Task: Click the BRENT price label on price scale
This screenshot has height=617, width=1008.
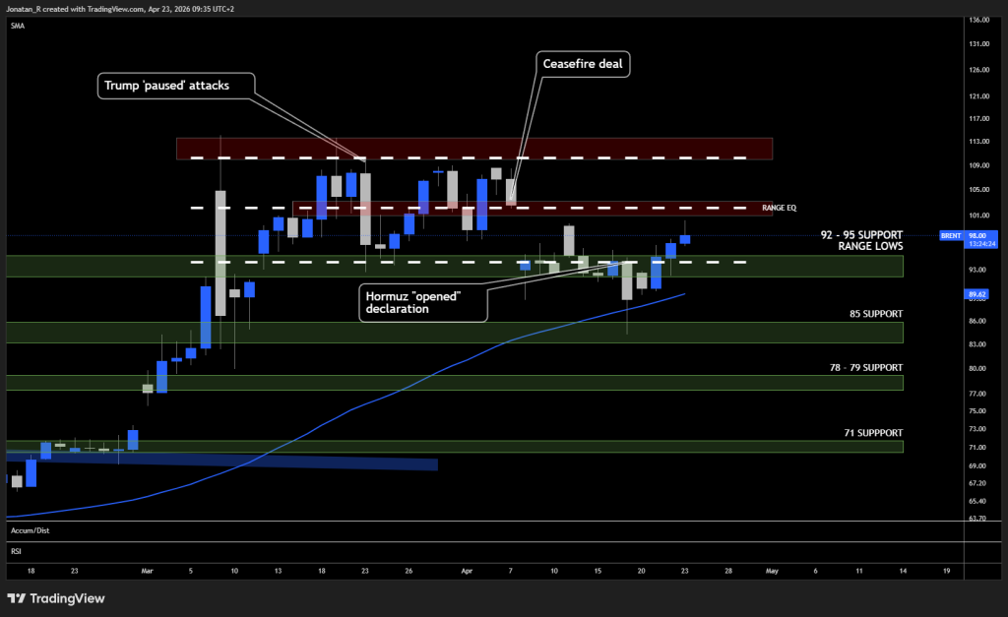Action: 949,236
